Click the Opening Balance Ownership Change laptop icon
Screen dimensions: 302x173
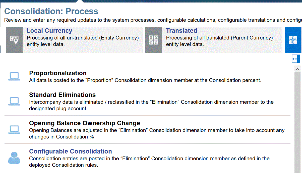tap(14, 129)
